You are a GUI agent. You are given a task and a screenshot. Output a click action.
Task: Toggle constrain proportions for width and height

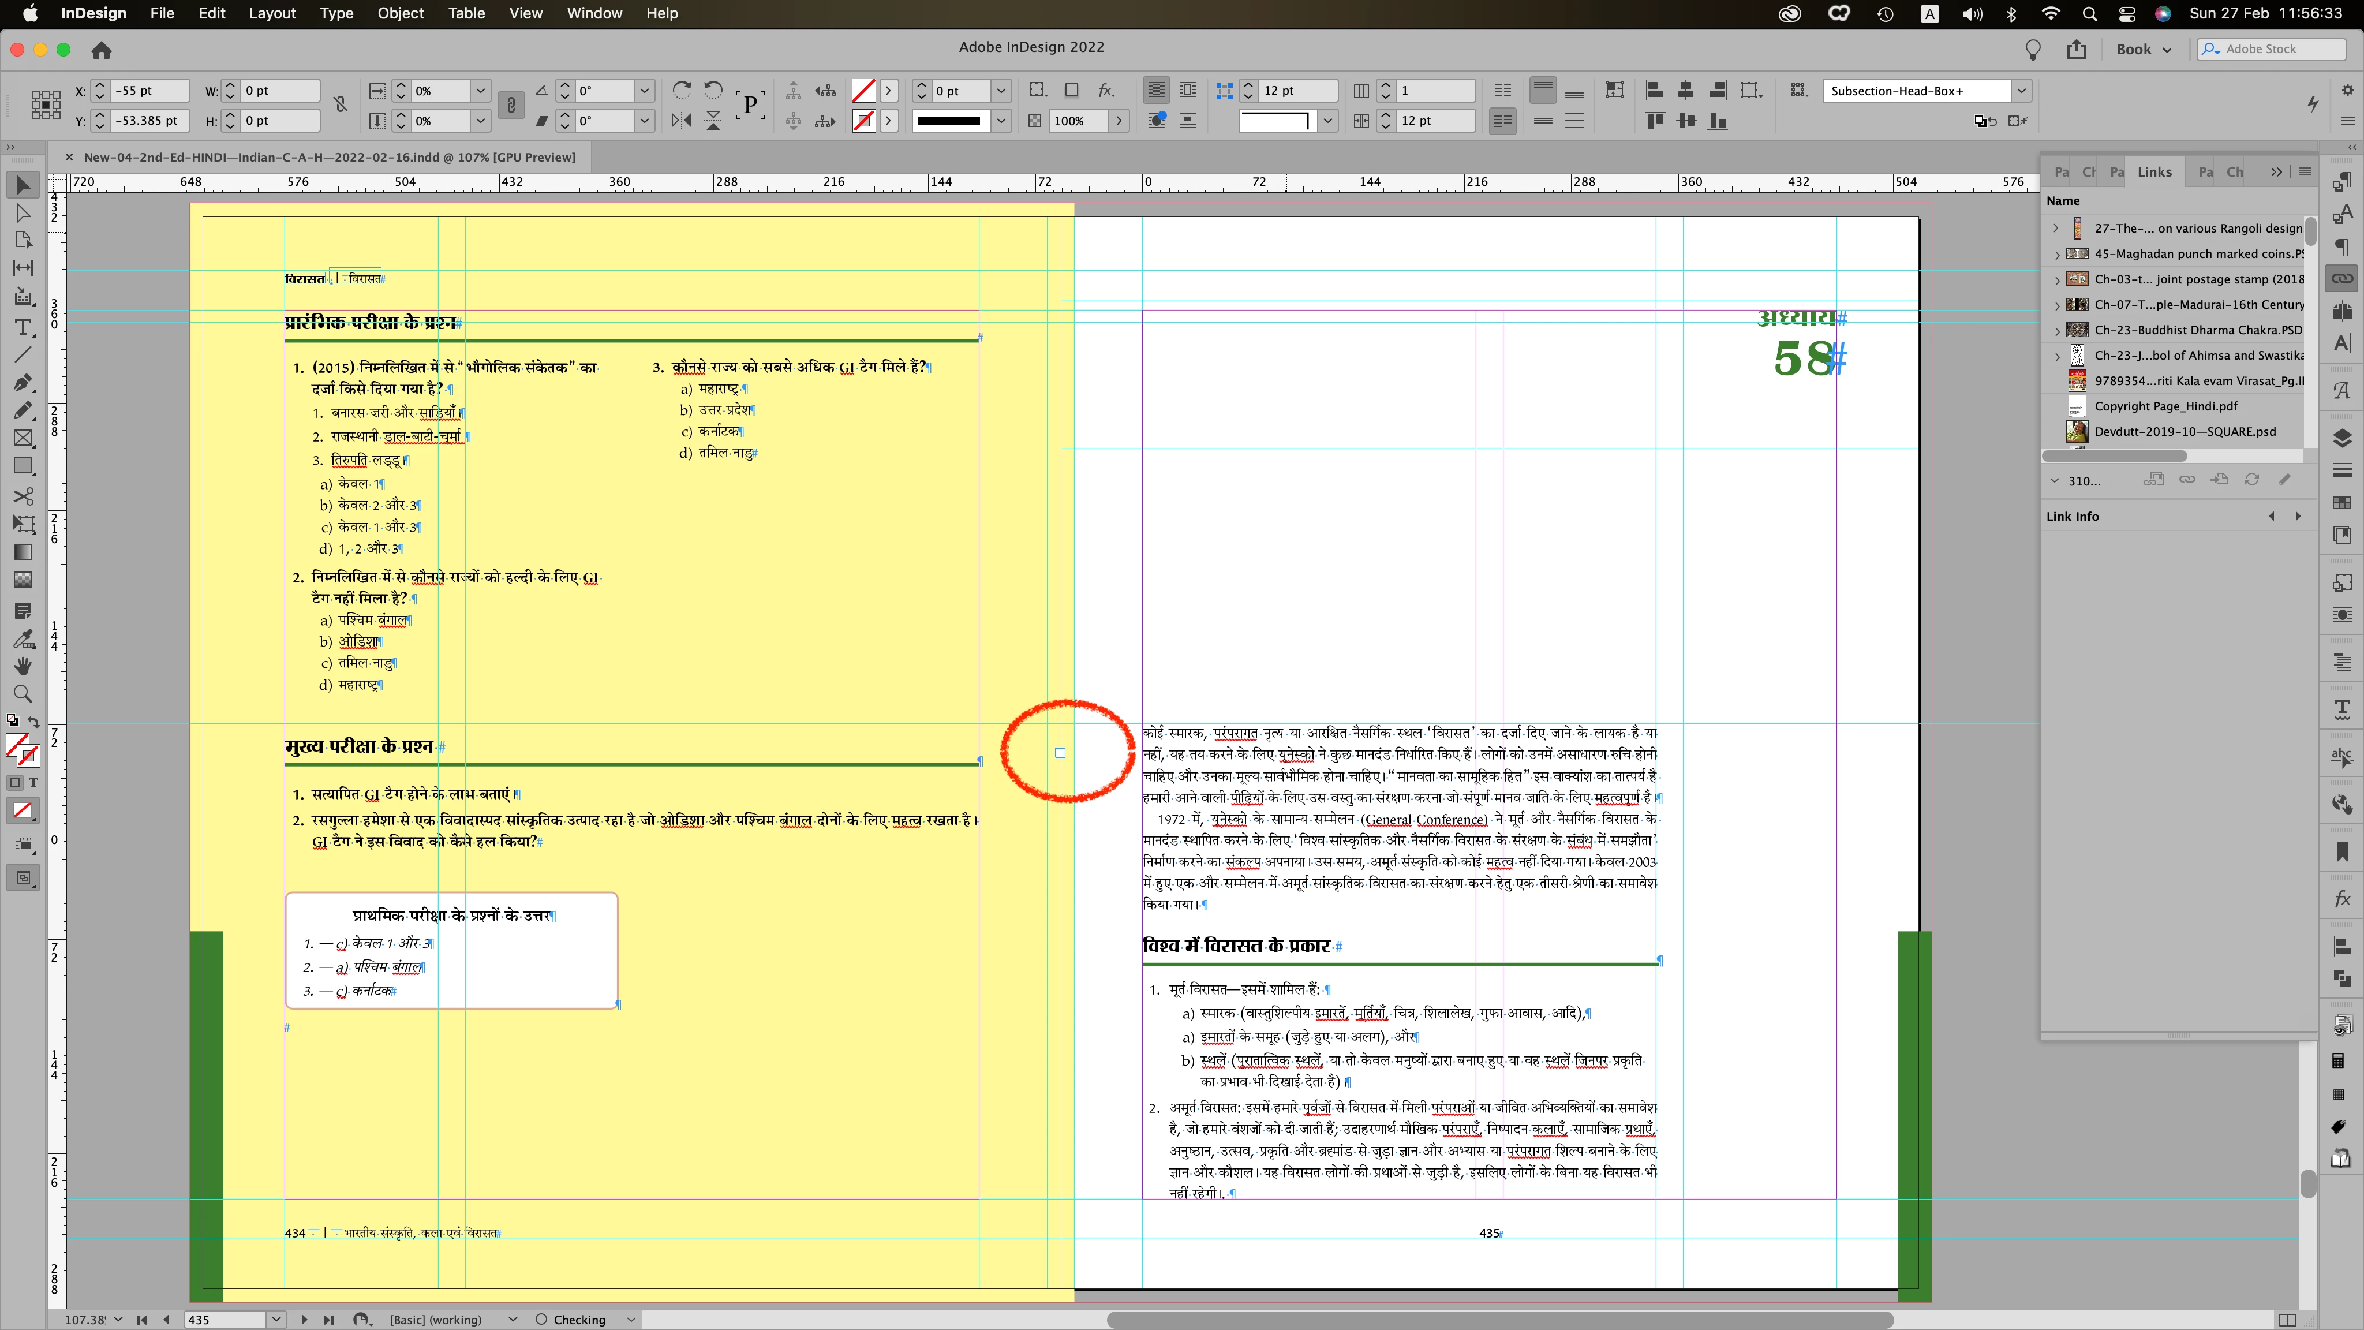coord(341,104)
